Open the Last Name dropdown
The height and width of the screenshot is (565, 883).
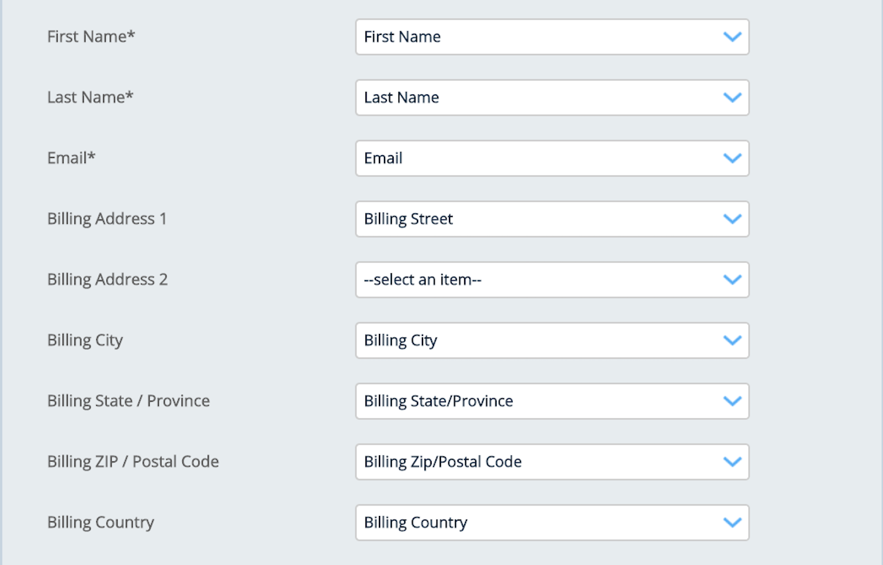552,97
